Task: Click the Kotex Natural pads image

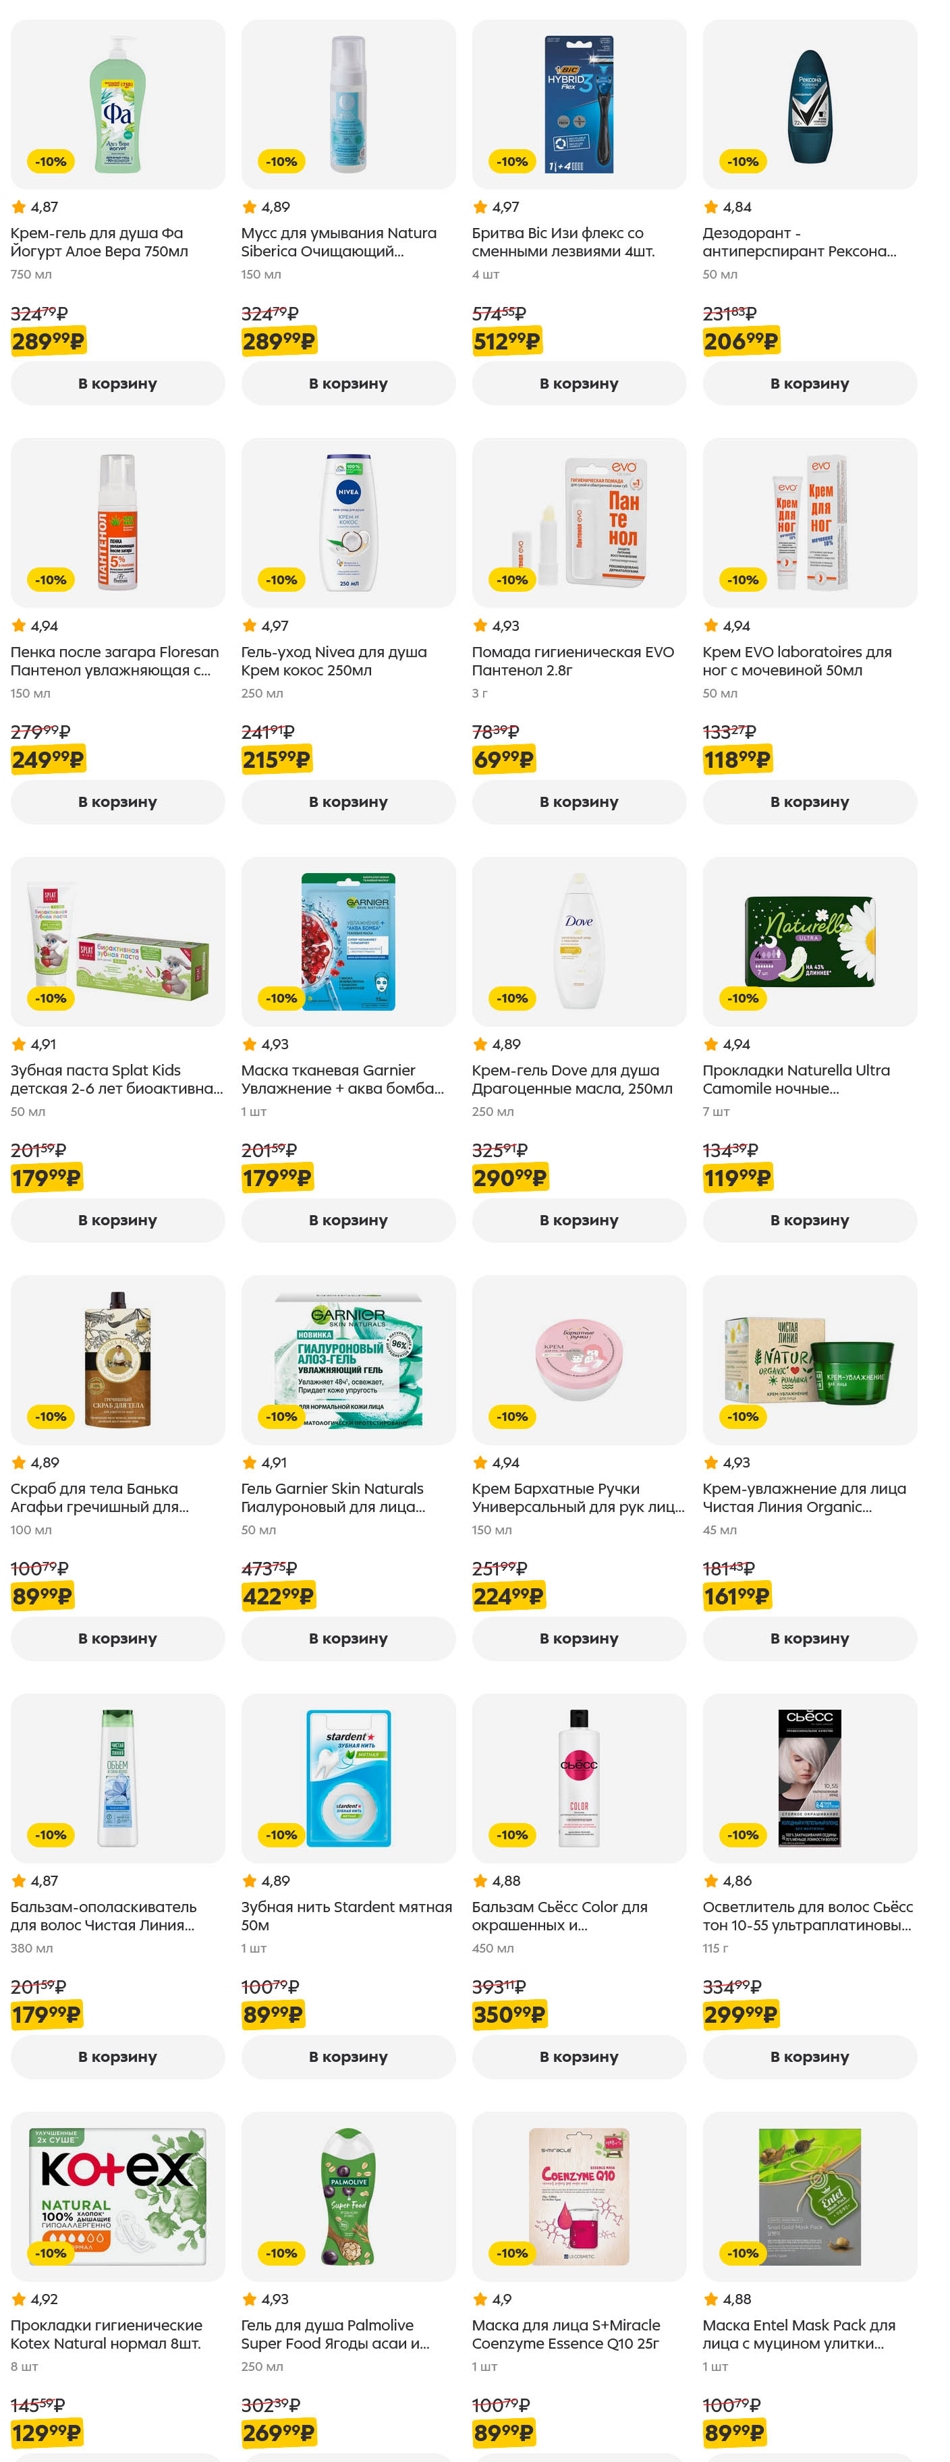Action: (117, 2196)
